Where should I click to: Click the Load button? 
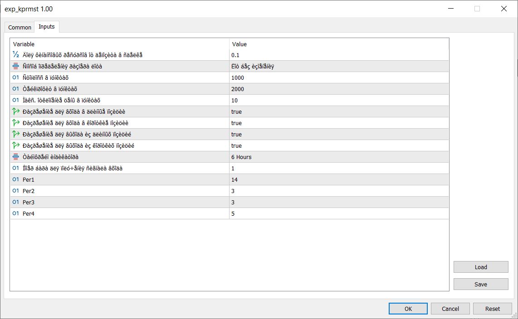(x=481, y=267)
